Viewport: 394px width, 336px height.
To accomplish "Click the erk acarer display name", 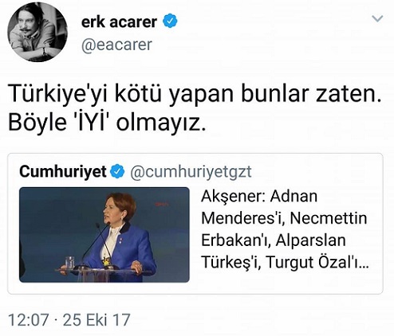I will (119, 22).
